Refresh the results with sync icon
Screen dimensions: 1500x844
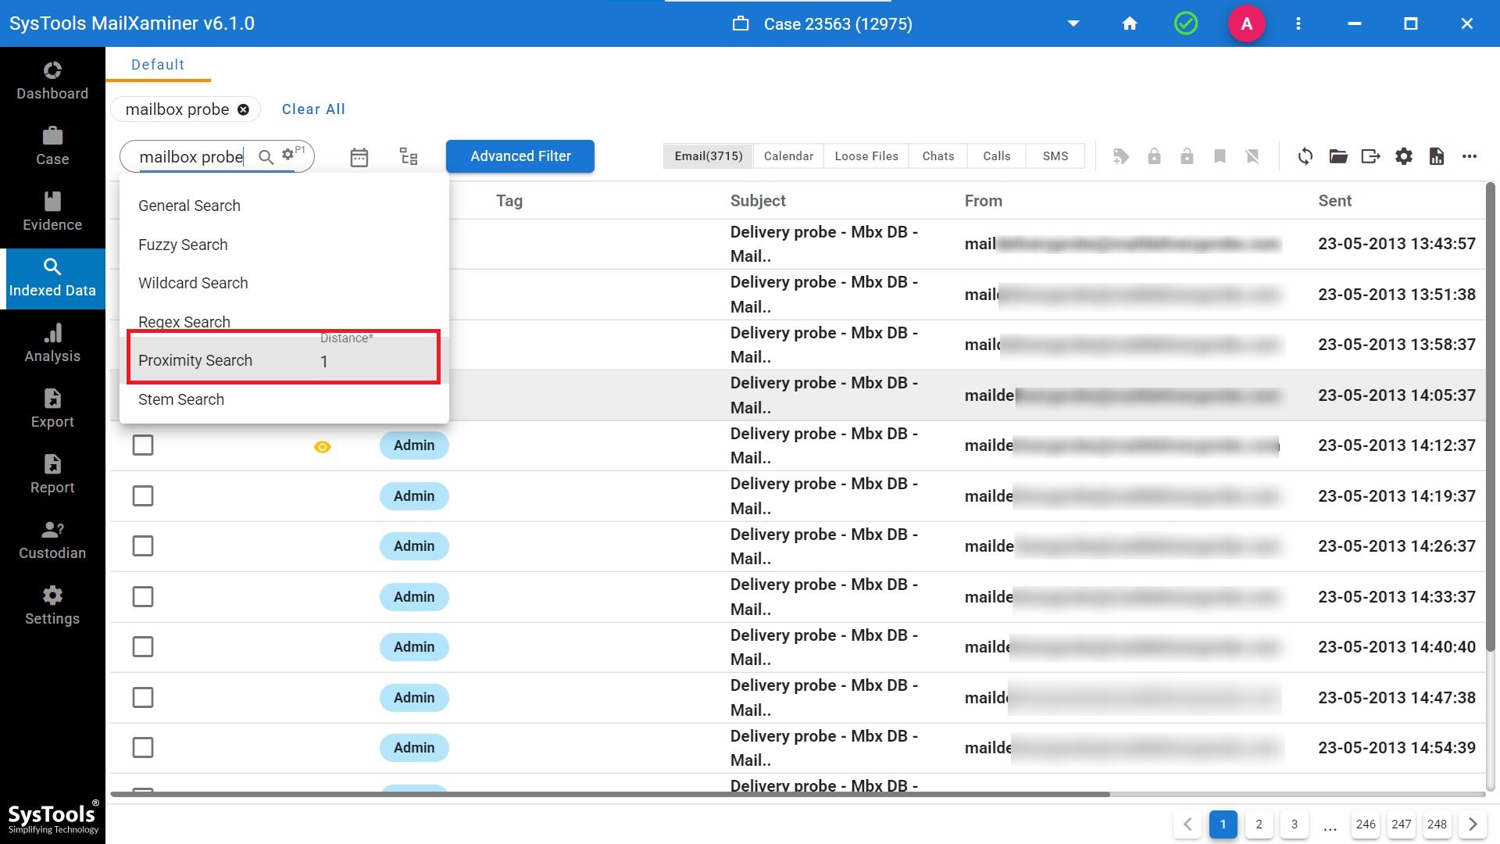(1305, 156)
